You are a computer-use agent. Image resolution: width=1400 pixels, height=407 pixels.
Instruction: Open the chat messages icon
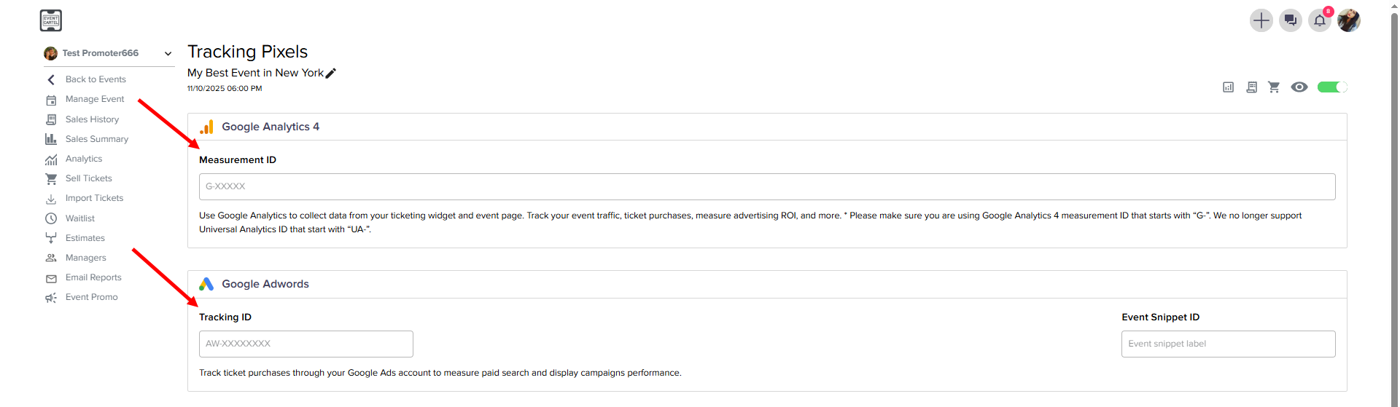pyautogui.click(x=1290, y=20)
